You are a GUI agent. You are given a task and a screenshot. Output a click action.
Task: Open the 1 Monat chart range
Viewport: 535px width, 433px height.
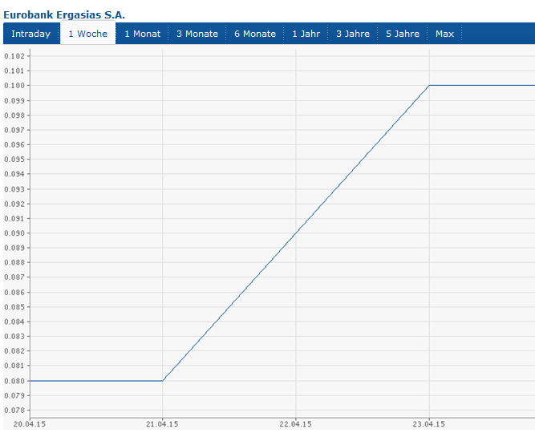point(142,34)
